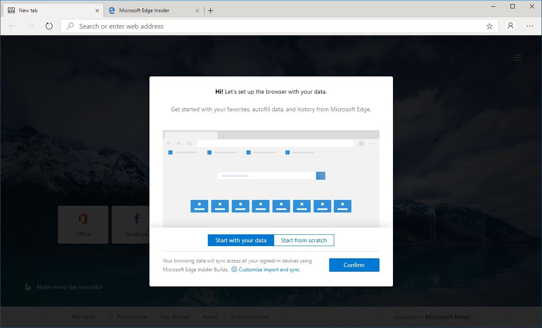Click the Bing logo icon
The height and width of the screenshot is (328, 542).
28,287
